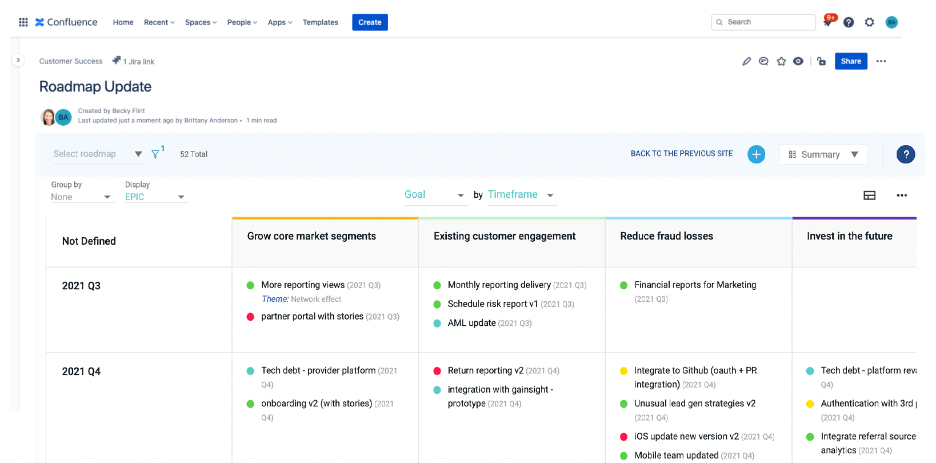This screenshot has width=936, height=463.
Task: Click the blue plus add button
Action: 756,154
